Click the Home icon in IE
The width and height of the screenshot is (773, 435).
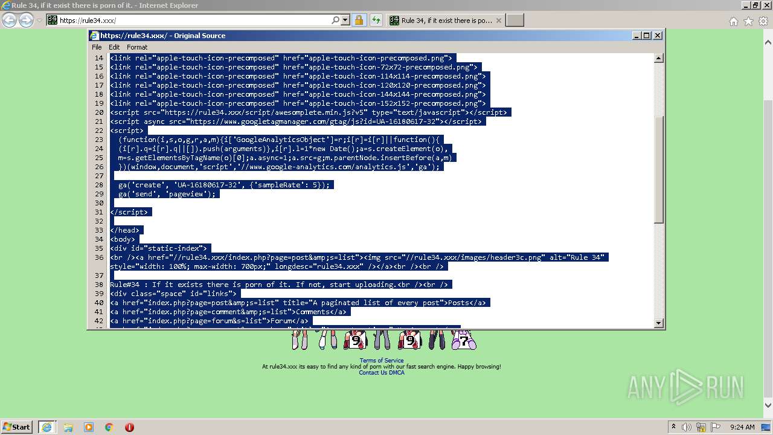[x=734, y=21]
